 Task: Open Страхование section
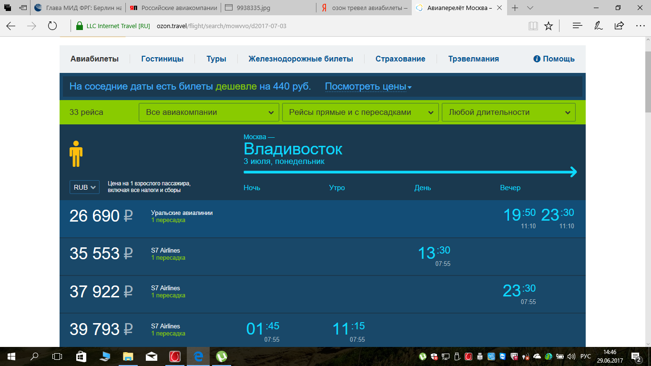pyautogui.click(x=400, y=59)
